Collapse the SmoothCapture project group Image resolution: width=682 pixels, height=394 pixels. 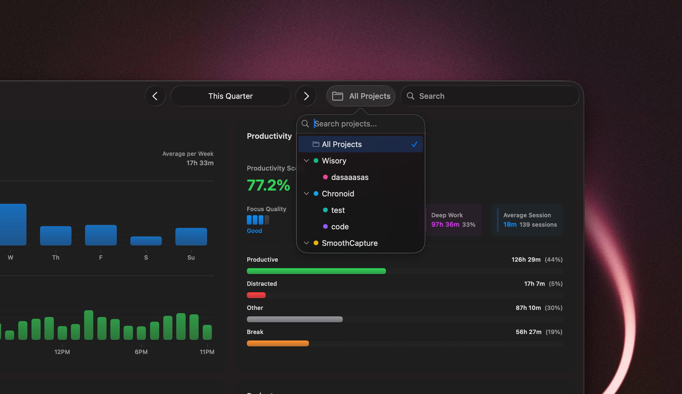click(x=306, y=243)
